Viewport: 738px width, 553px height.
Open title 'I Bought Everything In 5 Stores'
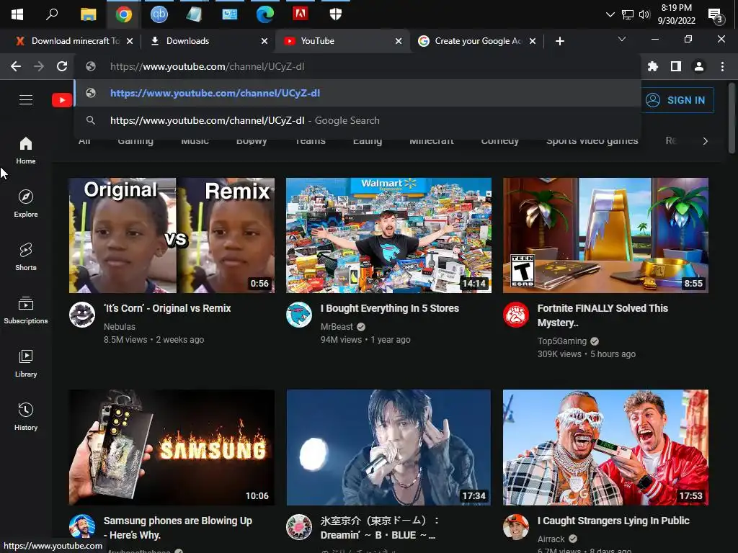(x=390, y=308)
